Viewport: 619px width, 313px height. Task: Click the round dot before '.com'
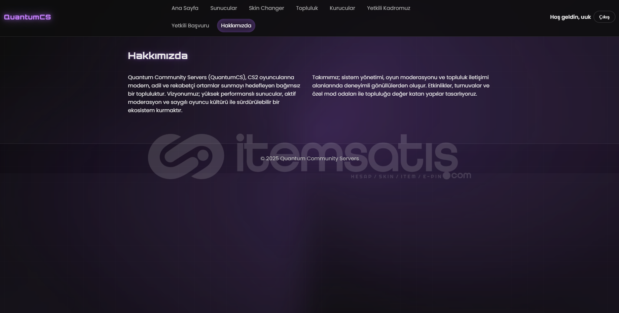447,175
